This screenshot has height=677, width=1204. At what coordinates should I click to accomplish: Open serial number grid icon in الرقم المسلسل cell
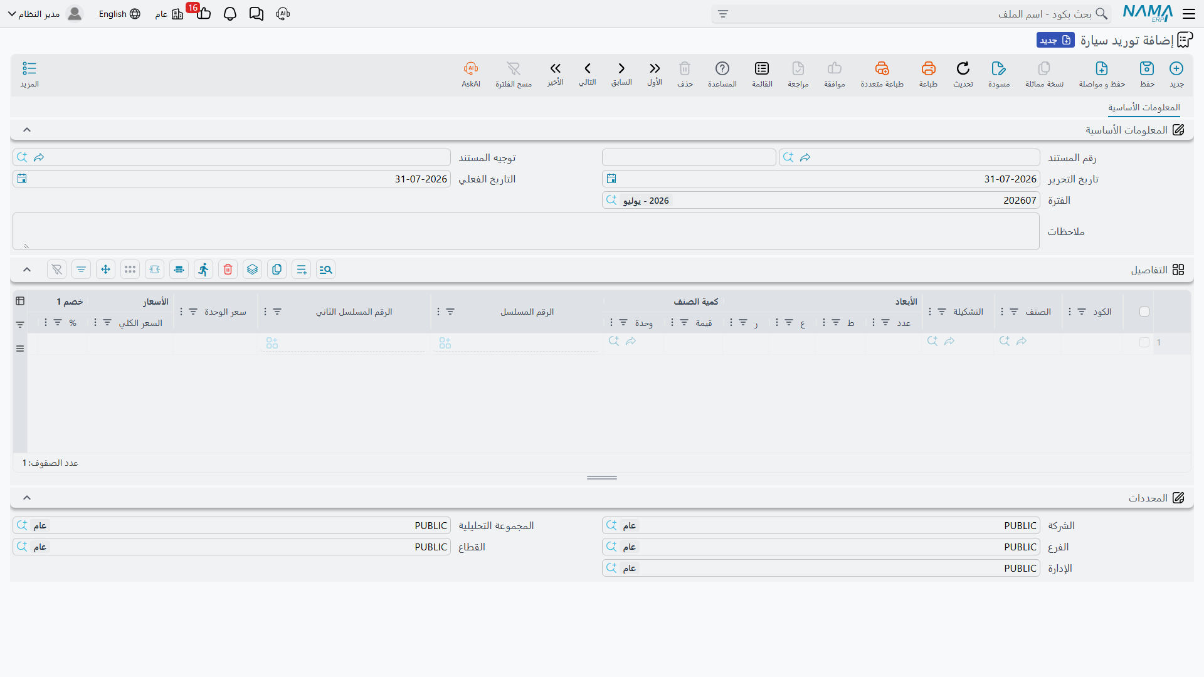point(445,343)
